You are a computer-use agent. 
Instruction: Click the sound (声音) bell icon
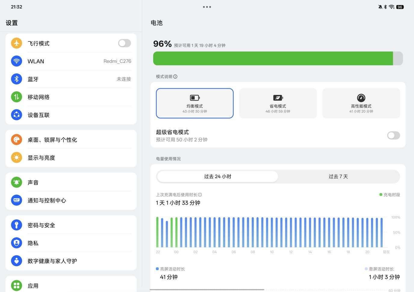coord(17,182)
